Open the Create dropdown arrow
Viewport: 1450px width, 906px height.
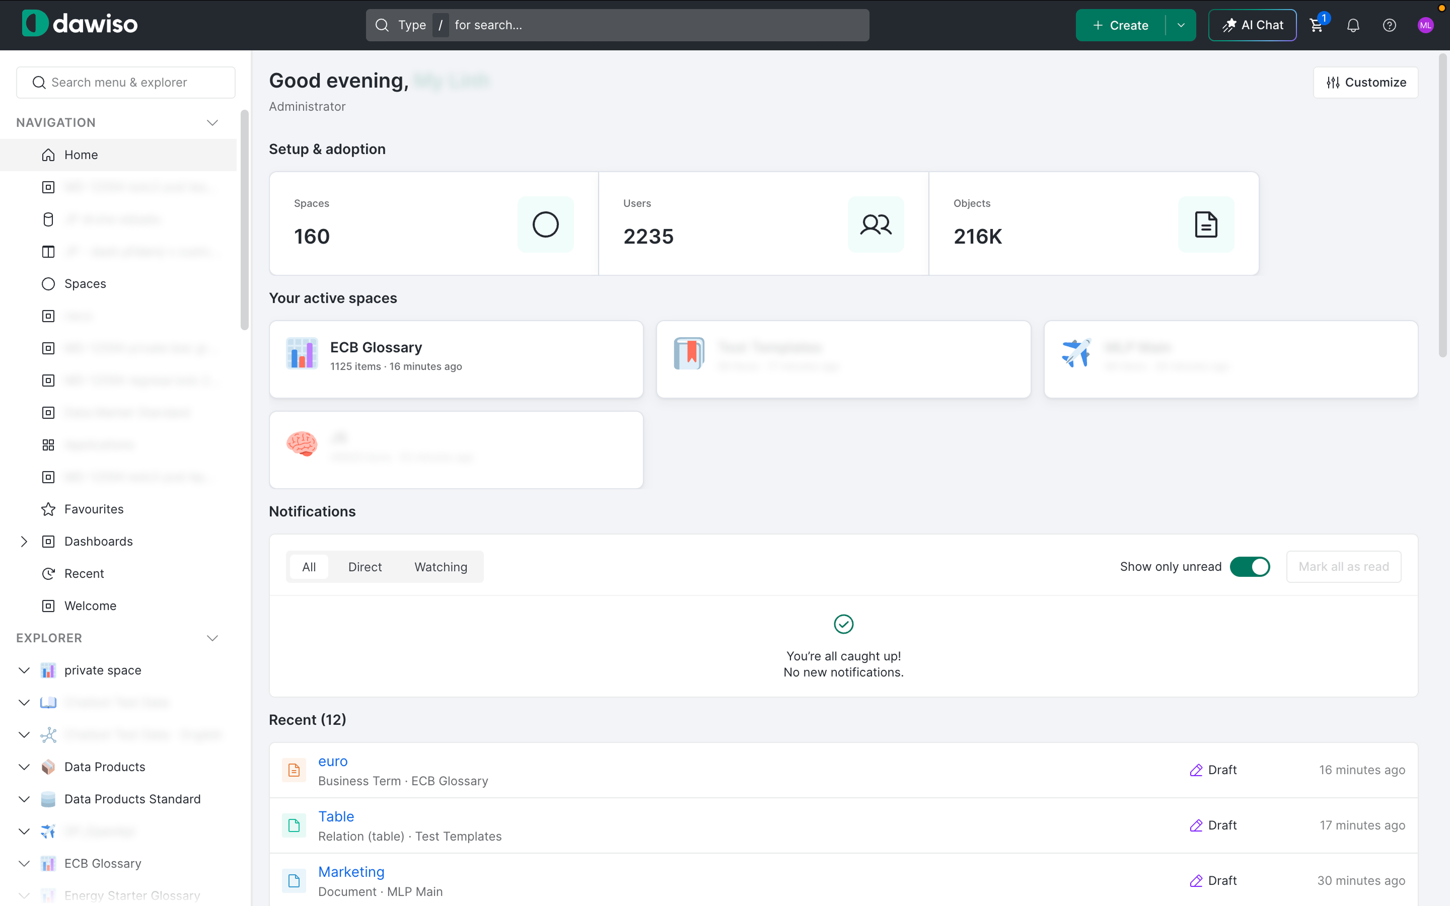tap(1180, 25)
